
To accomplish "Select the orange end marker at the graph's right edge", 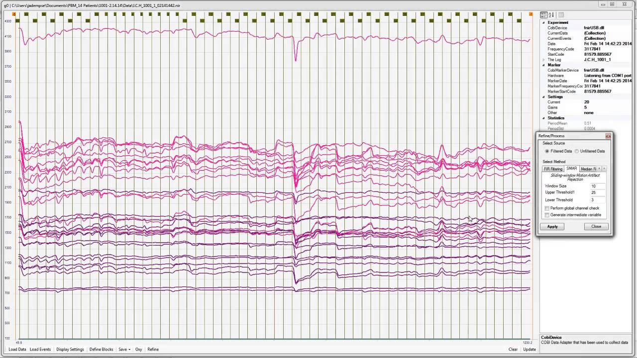I will [531, 14].
